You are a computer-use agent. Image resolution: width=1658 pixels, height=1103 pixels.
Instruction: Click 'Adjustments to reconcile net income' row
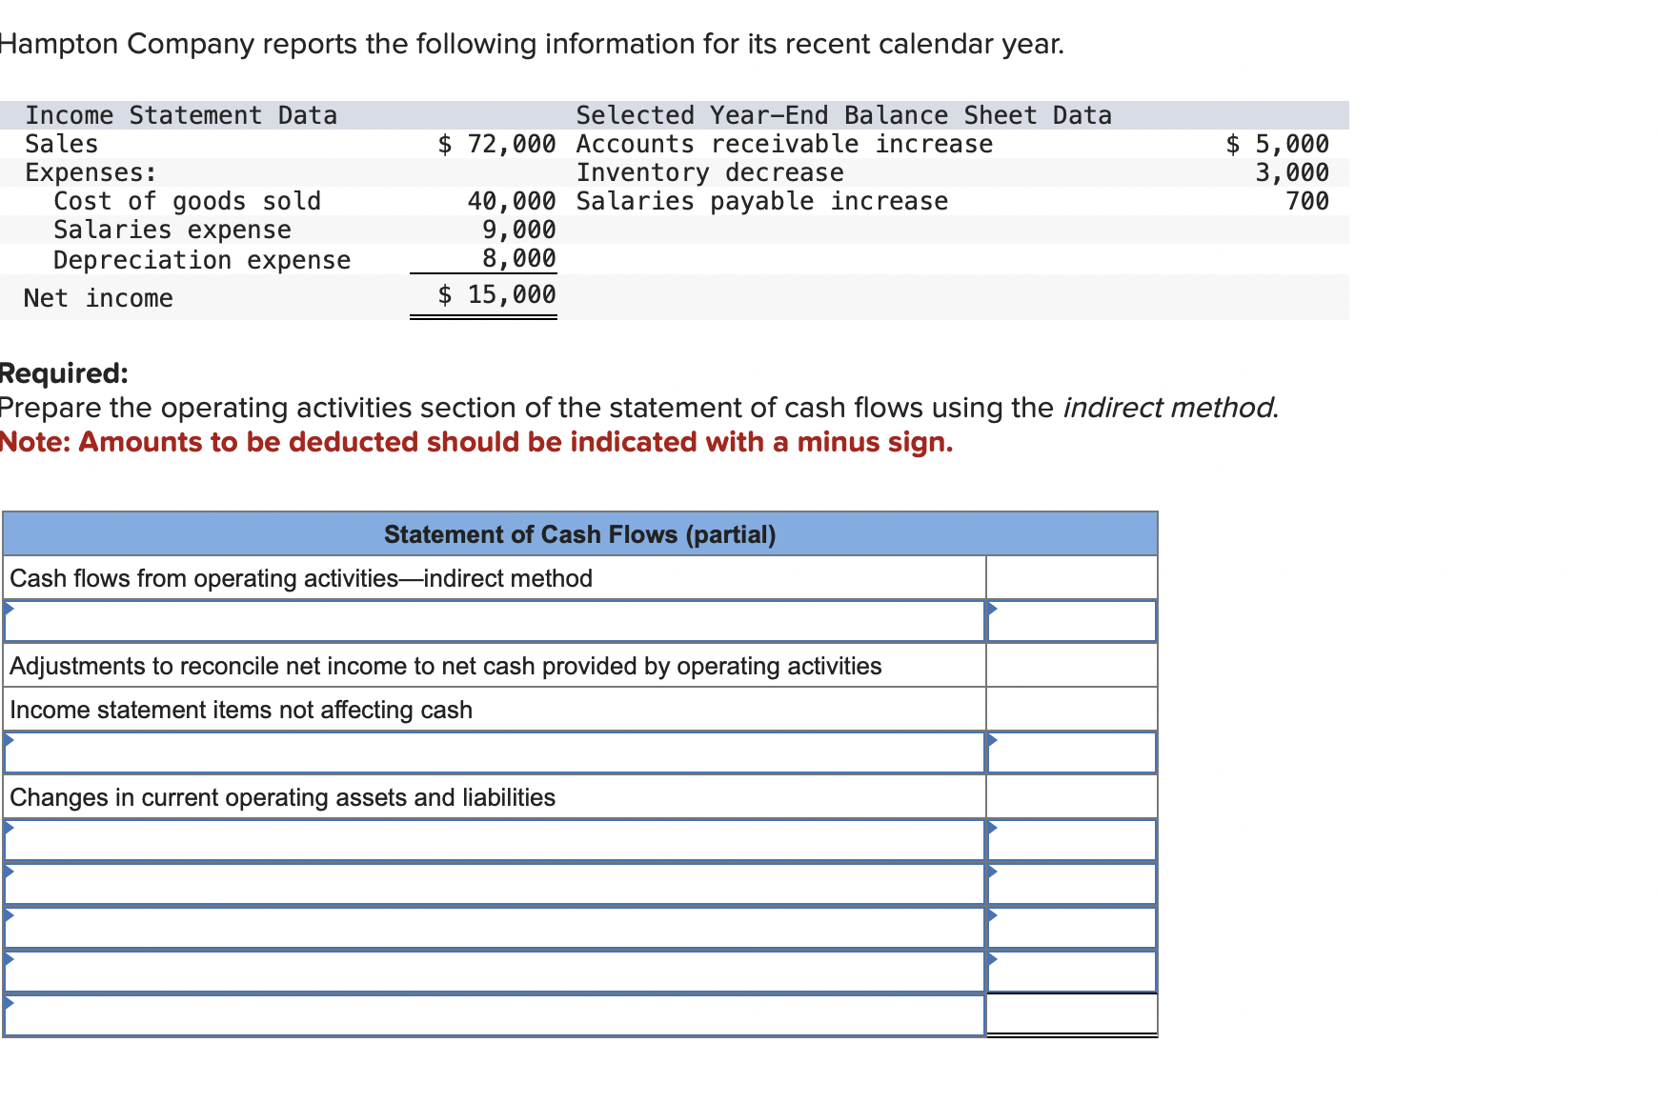point(494,666)
